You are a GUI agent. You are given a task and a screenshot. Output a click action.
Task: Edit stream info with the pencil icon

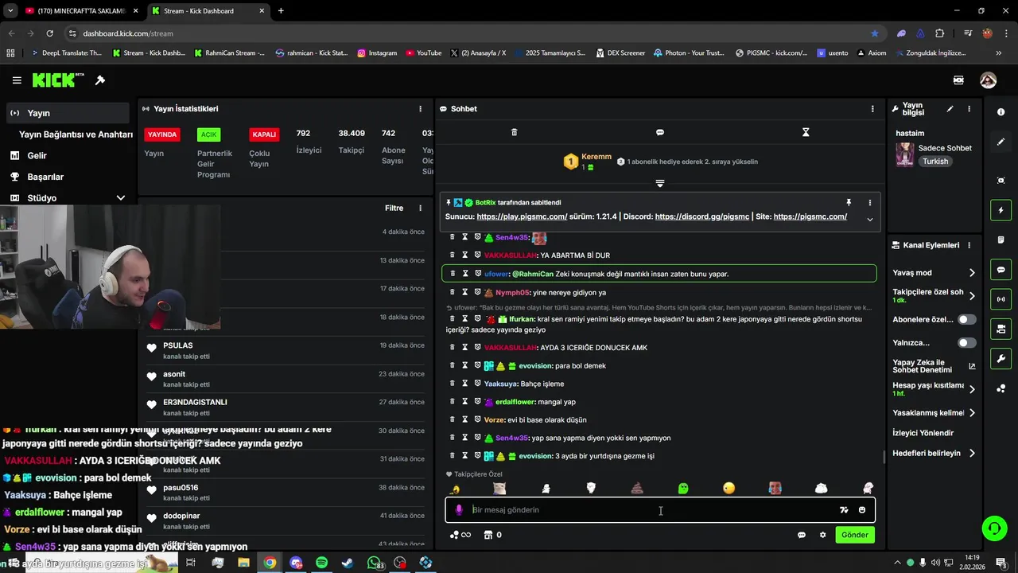(950, 109)
